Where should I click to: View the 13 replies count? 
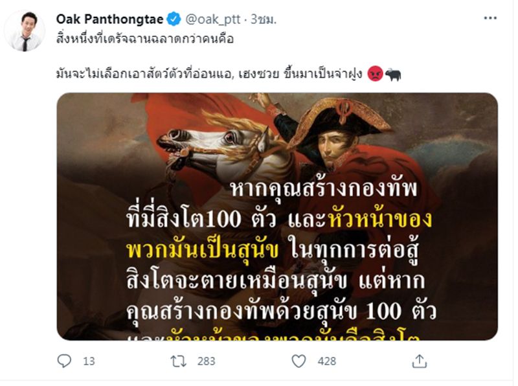point(89,361)
